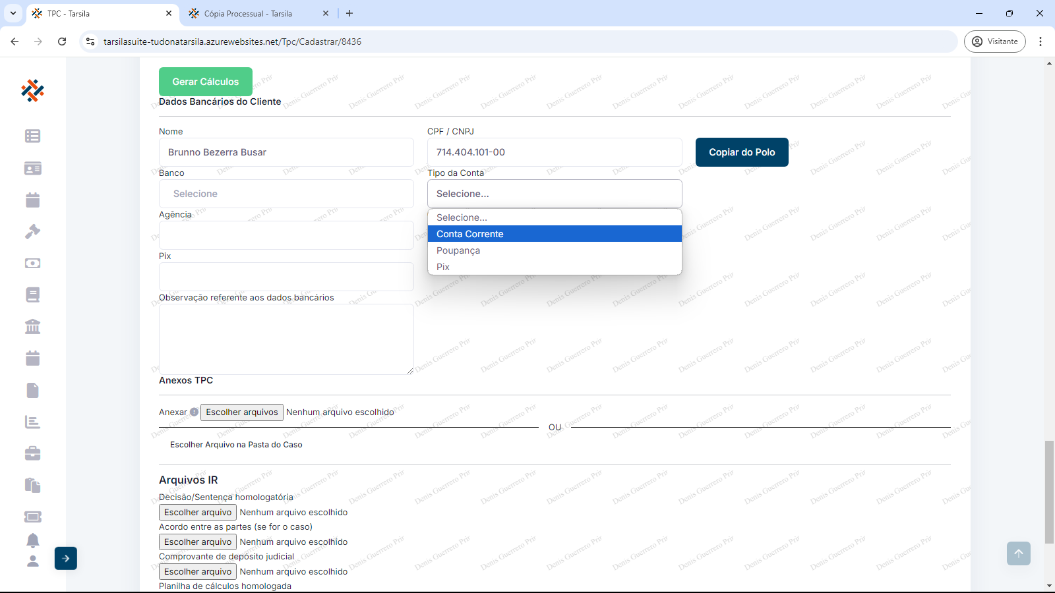Click the Gerar Cálculos button
The image size is (1055, 593).
(x=205, y=82)
